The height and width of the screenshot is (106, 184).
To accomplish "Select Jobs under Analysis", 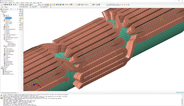I will pos(5,70).
